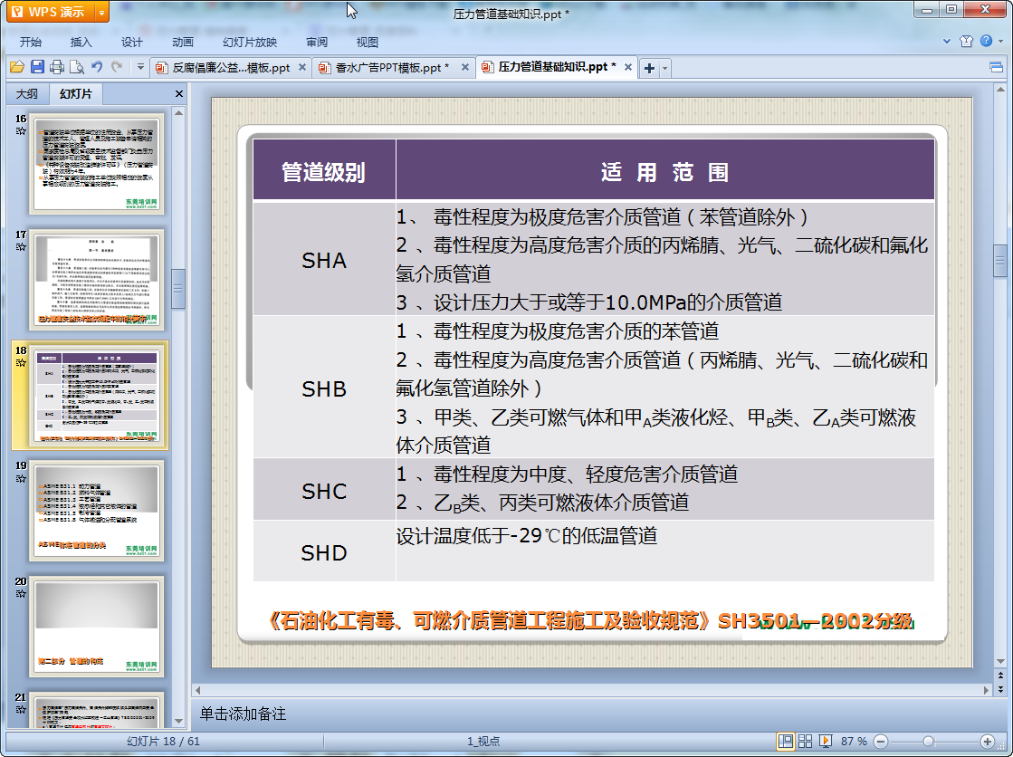The width and height of the screenshot is (1013, 757).
Task: Close the 压力管道基础知识.ppt tab
Action: pos(627,67)
